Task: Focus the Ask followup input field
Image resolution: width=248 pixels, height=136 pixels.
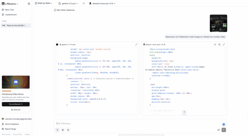Action: coord(138,123)
